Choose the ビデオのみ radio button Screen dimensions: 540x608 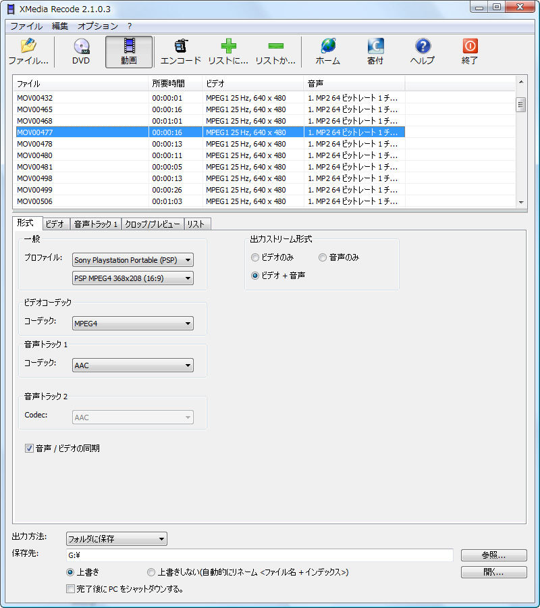point(255,257)
